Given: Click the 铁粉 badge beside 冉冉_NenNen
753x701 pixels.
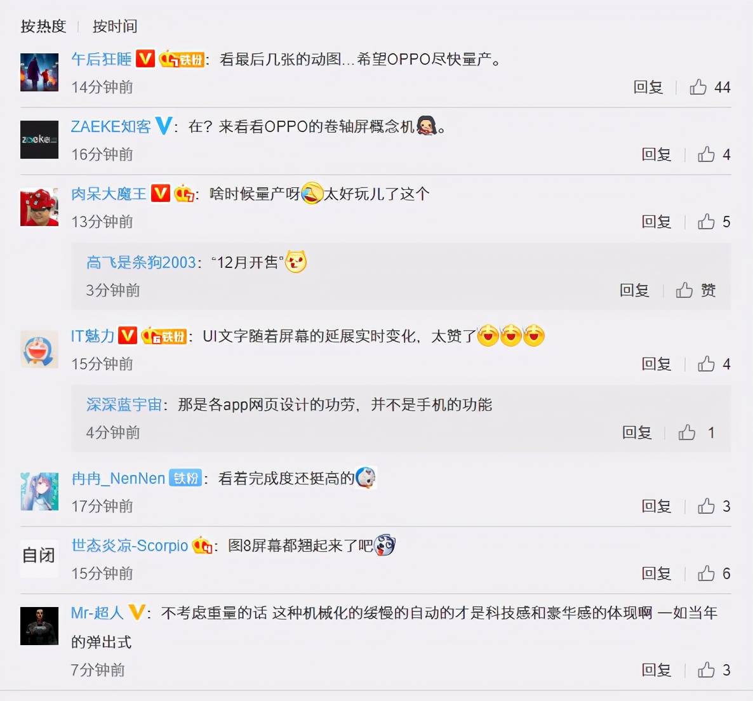Looking at the screenshot, I should click(x=185, y=478).
